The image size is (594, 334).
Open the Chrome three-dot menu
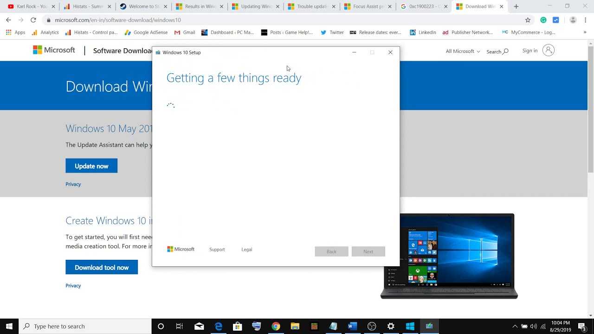pyautogui.click(x=586, y=20)
